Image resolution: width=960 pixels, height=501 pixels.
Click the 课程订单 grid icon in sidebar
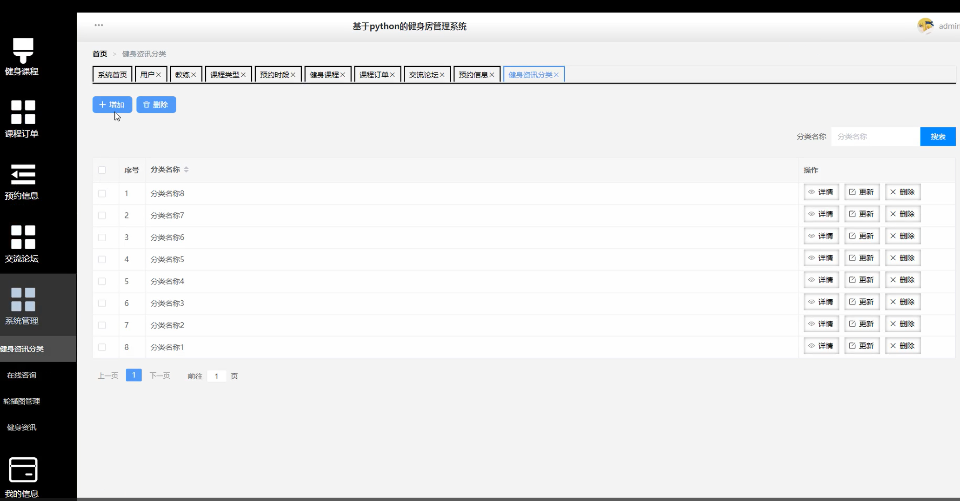click(x=23, y=112)
